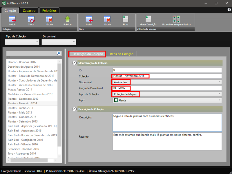The height and width of the screenshot is (174, 232).
Task: Click the Excluir icon in Coleção group
Action: click(49, 20)
